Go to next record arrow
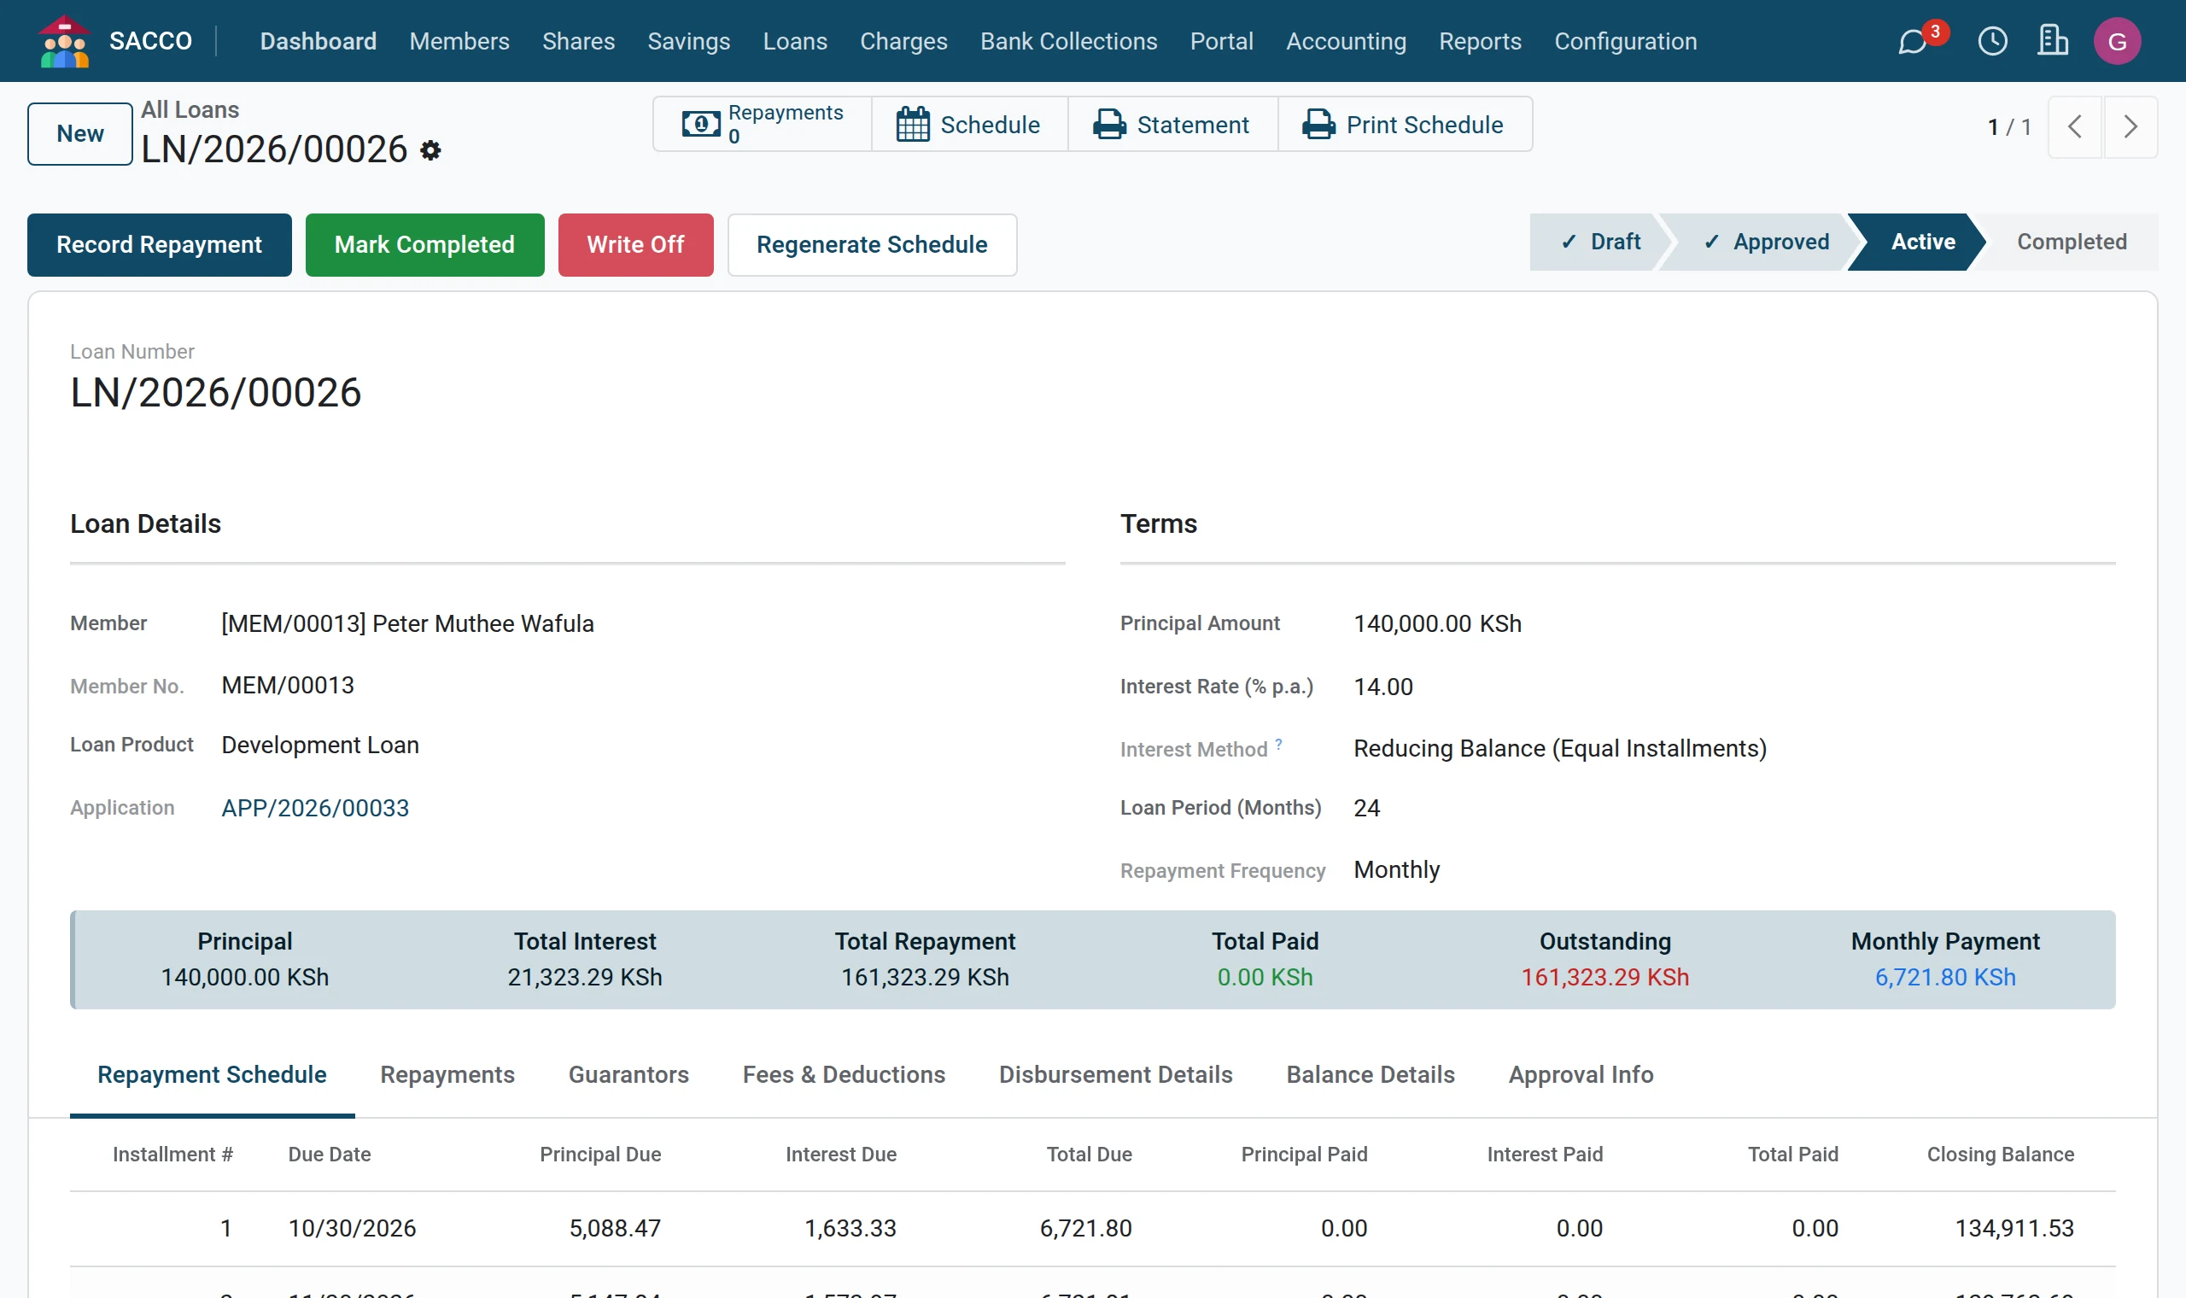 (x=2130, y=127)
